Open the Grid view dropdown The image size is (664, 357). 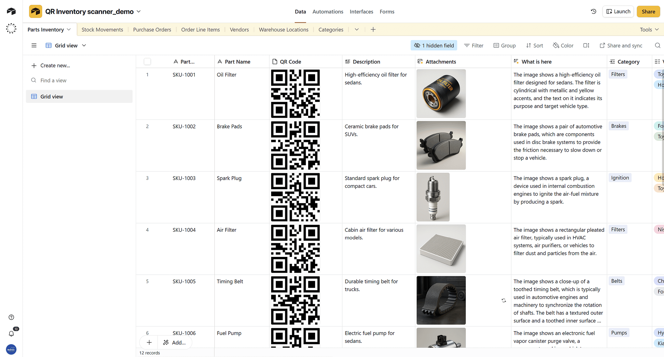(84, 45)
